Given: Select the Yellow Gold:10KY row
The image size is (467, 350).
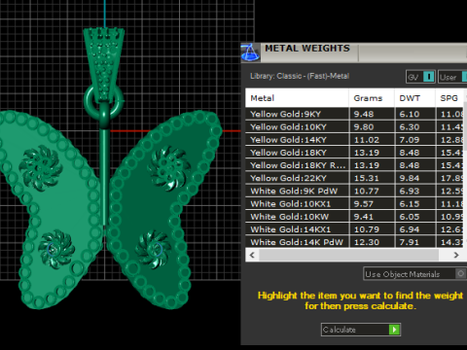Looking at the screenshot, I should click(x=354, y=126).
